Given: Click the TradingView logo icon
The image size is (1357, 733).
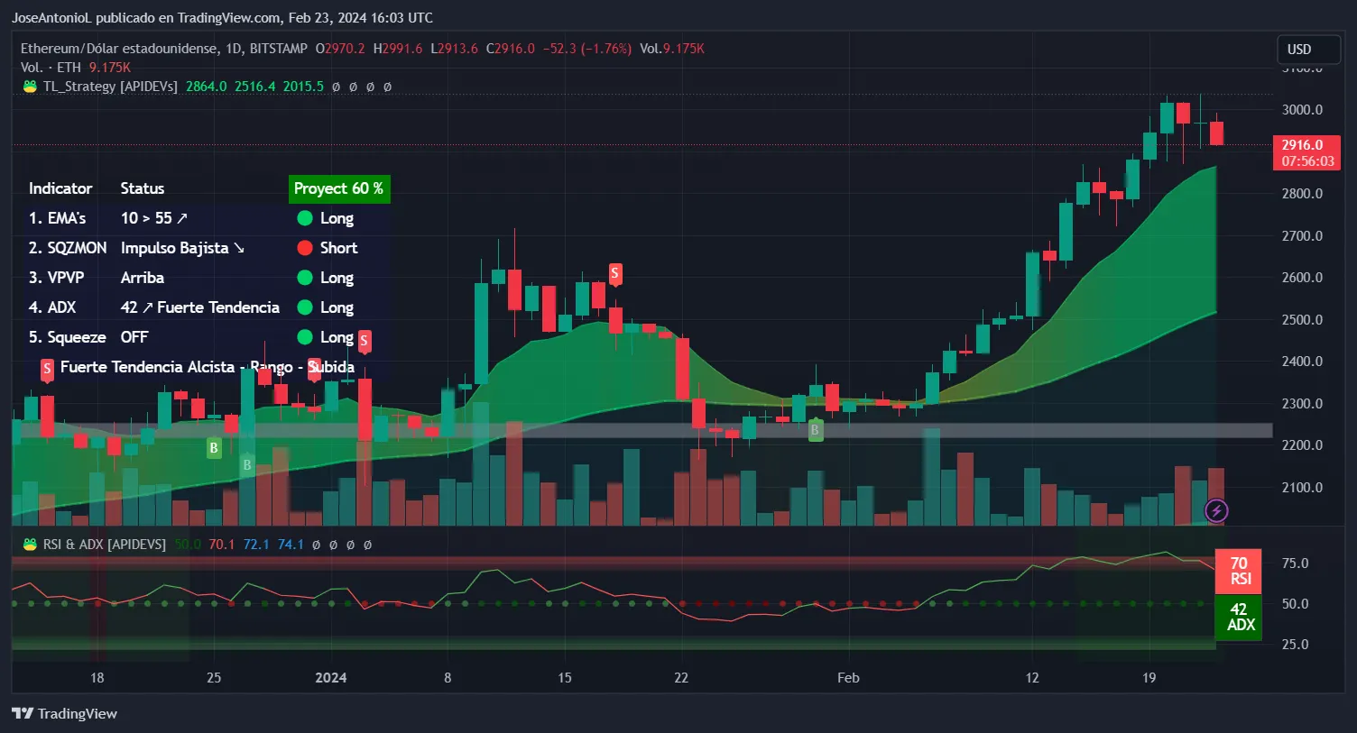Looking at the screenshot, I should (23, 713).
